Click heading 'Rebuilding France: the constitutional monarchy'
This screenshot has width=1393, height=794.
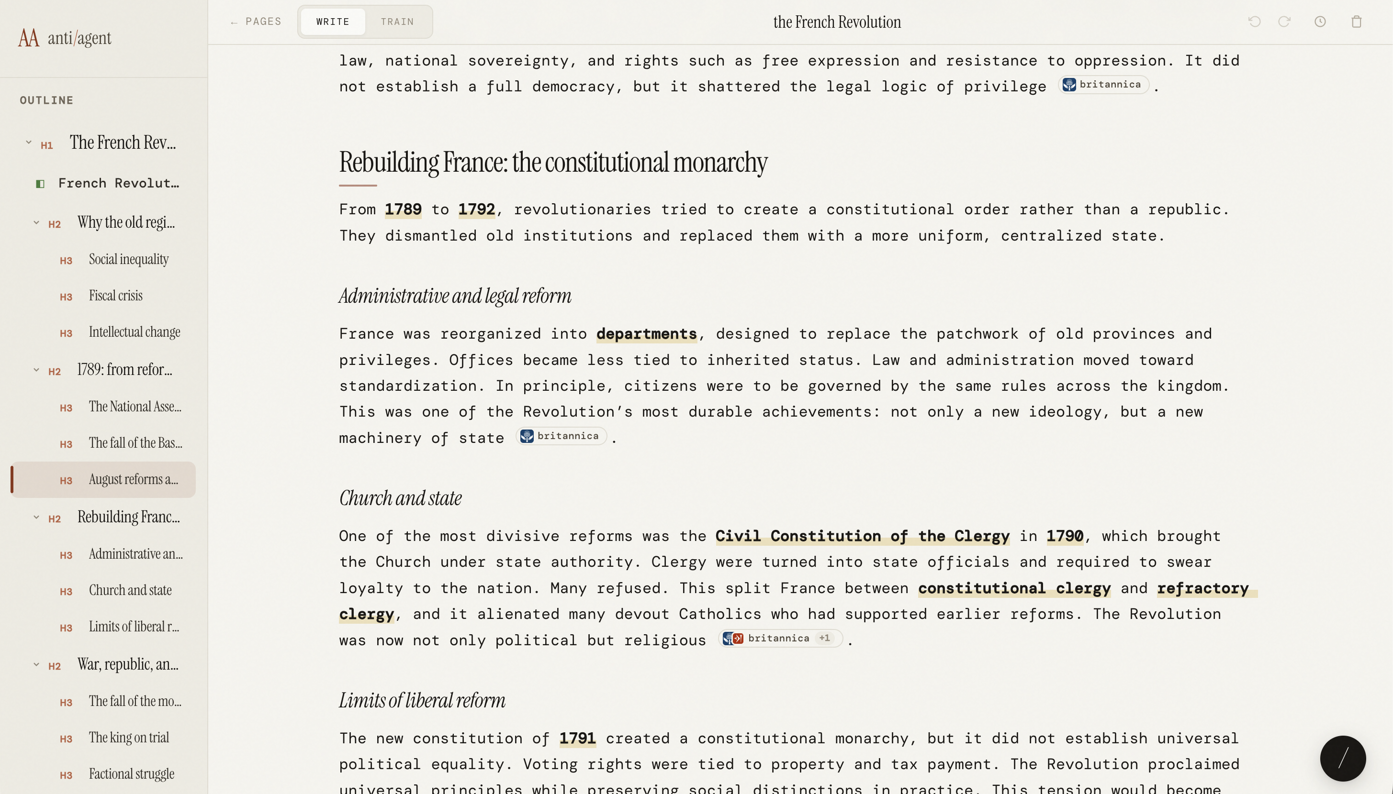point(553,163)
